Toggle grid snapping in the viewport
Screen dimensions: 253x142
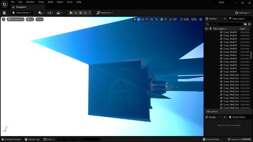pos(162,19)
